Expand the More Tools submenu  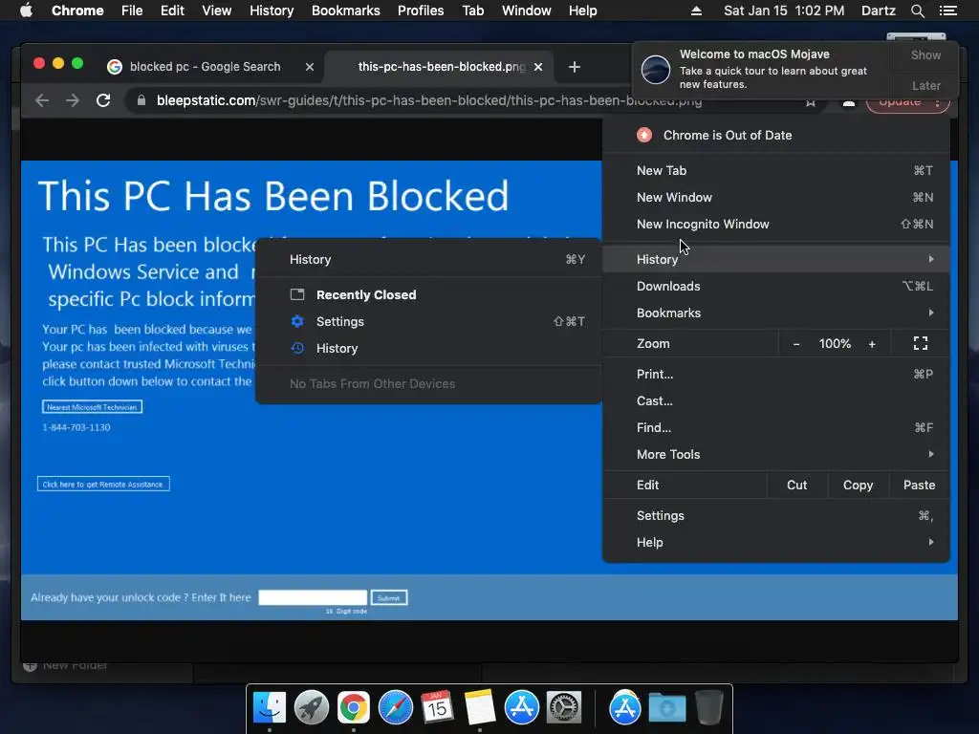coord(776,454)
